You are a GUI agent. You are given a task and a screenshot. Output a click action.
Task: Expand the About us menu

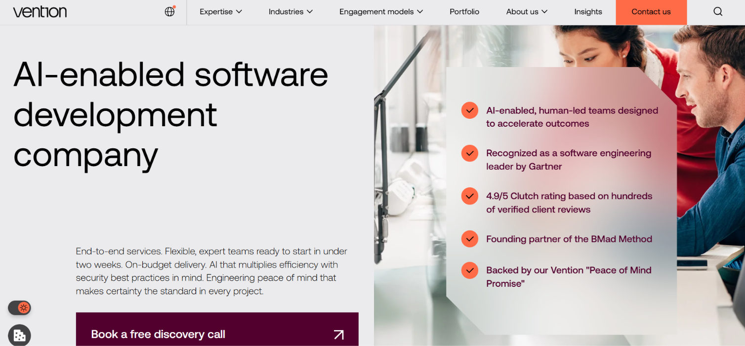[x=527, y=12]
